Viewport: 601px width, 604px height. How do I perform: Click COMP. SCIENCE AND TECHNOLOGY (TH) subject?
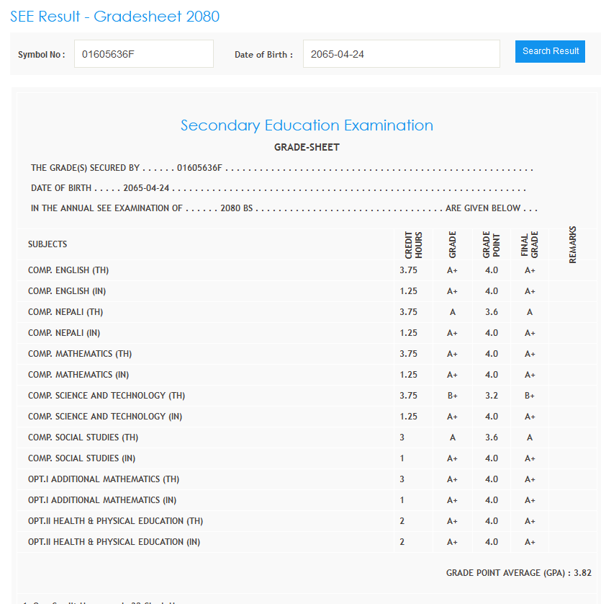click(107, 396)
